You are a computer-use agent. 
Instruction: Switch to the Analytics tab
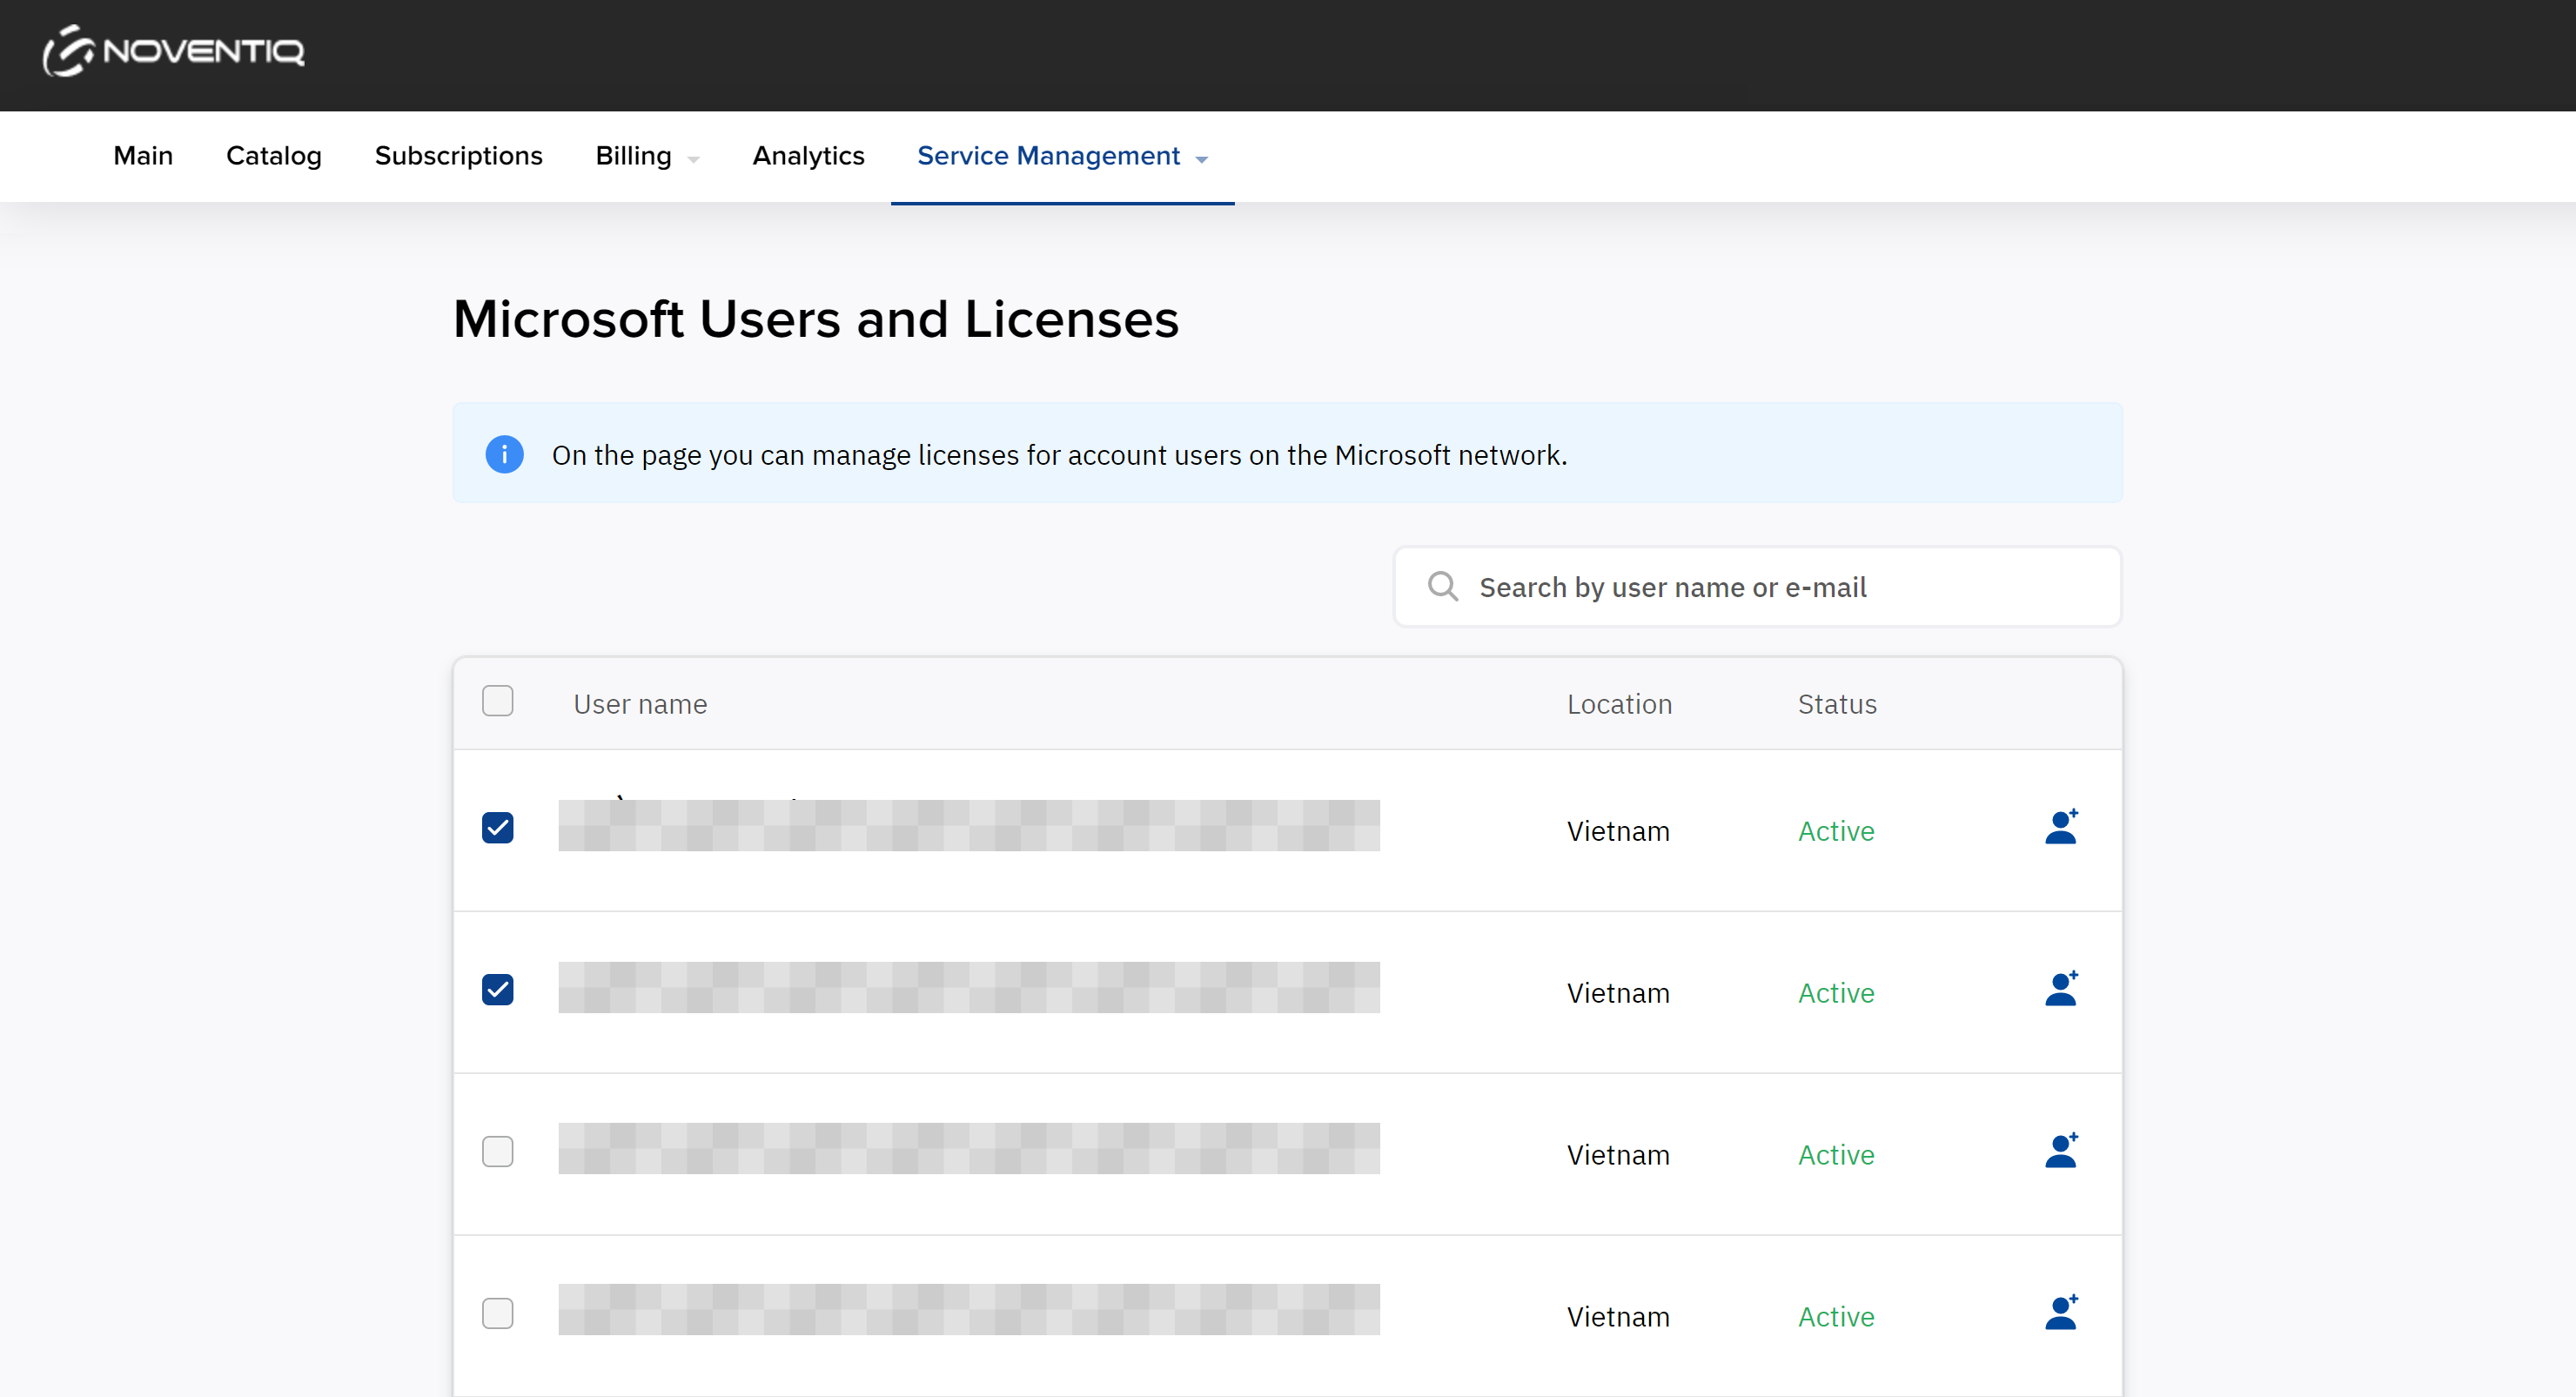pyautogui.click(x=808, y=157)
